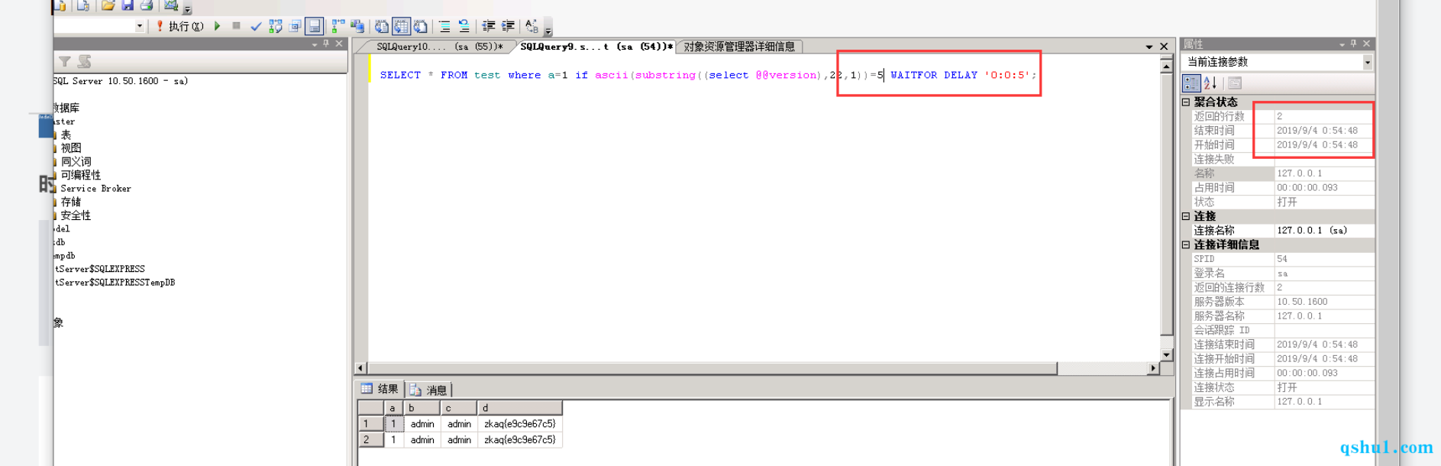Image resolution: width=1441 pixels, height=466 pixels.
Task: Click the editor horizontal scroll left arrow
Action: tap(361, 368)
